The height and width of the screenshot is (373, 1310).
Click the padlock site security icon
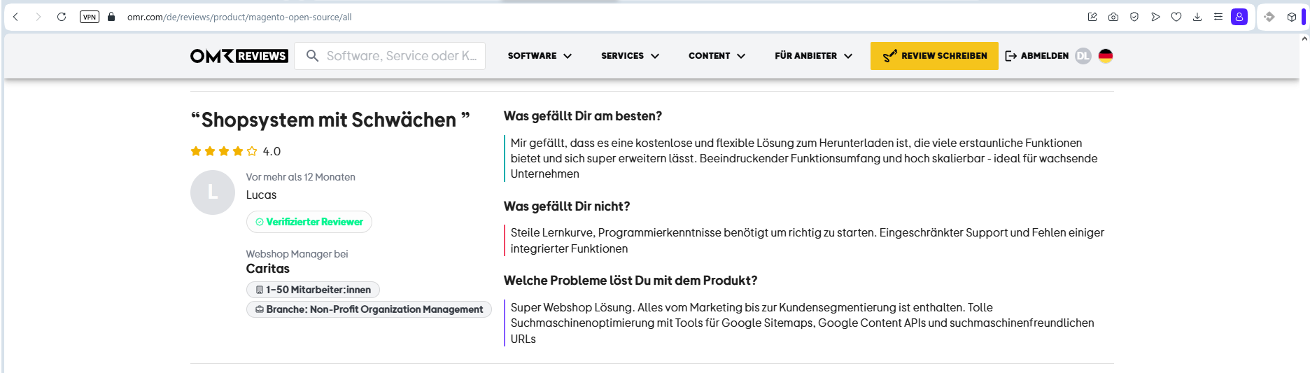coord(111,17)
